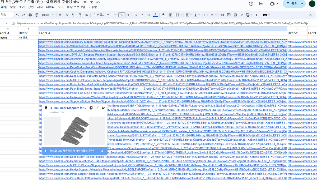Toggle italic formatting
The height and width of the screenshot is (180, 317).
pos(142,15)
